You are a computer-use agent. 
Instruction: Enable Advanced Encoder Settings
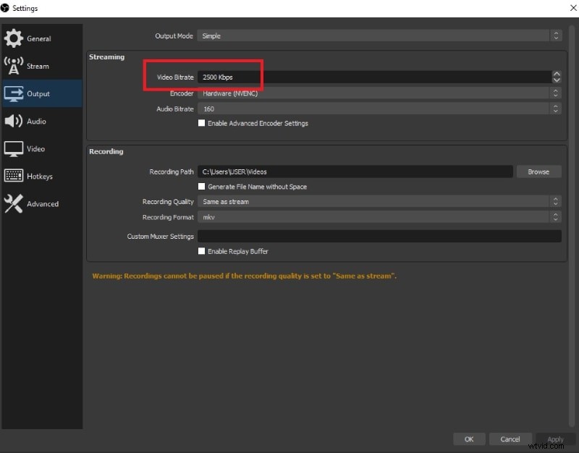tap(202, 123)
